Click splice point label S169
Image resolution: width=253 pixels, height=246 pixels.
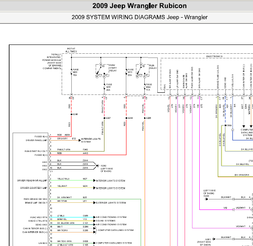point(229,126)
